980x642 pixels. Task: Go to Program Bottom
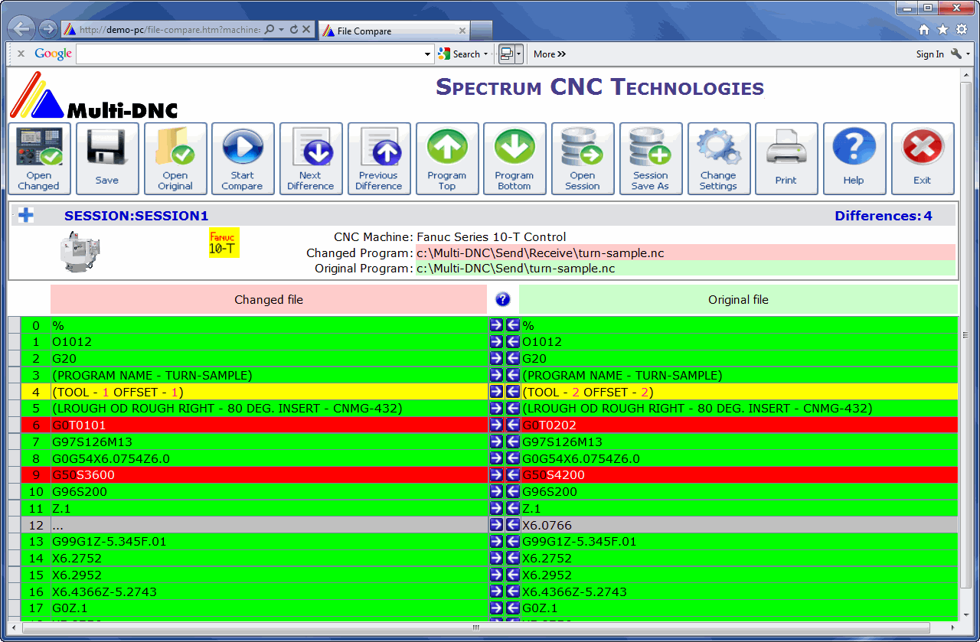(x=514, y=158)
